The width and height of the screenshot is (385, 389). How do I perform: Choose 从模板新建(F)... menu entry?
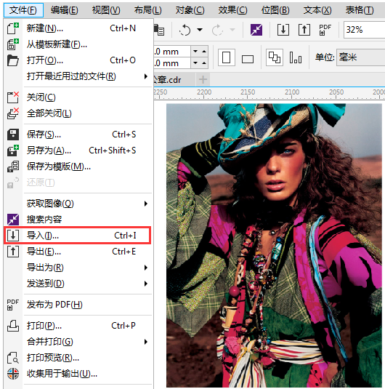78,44
